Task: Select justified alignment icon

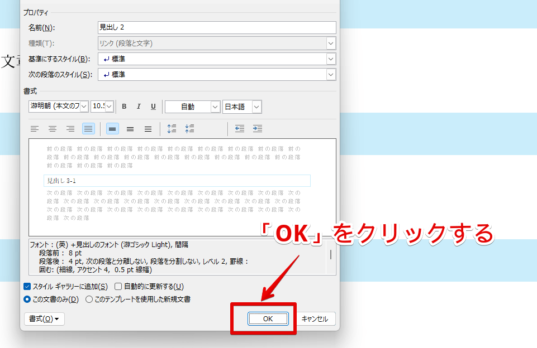Action: click(88, 129)
